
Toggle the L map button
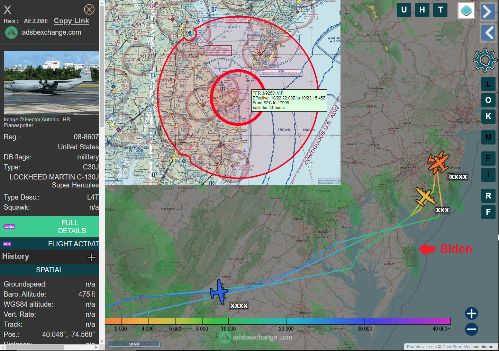(x=488, y=84)
